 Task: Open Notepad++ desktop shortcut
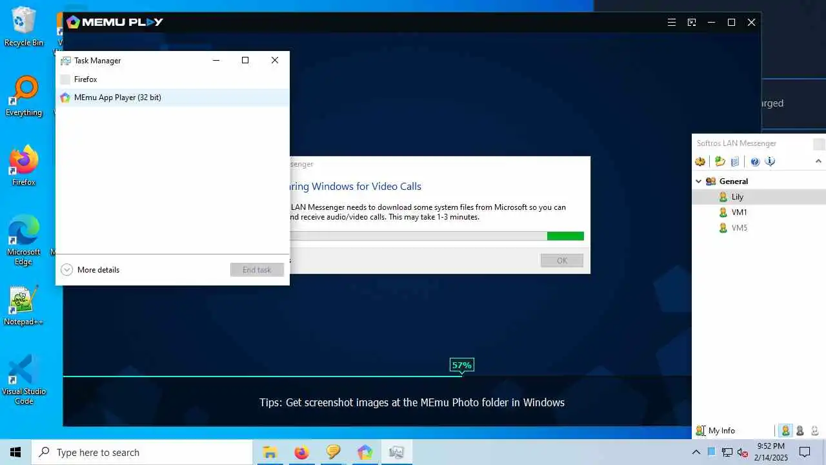click(x=24, y=306)
